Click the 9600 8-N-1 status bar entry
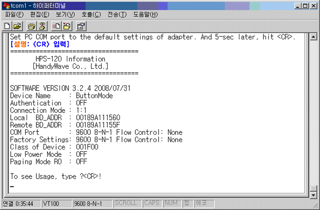 point(92,204)
